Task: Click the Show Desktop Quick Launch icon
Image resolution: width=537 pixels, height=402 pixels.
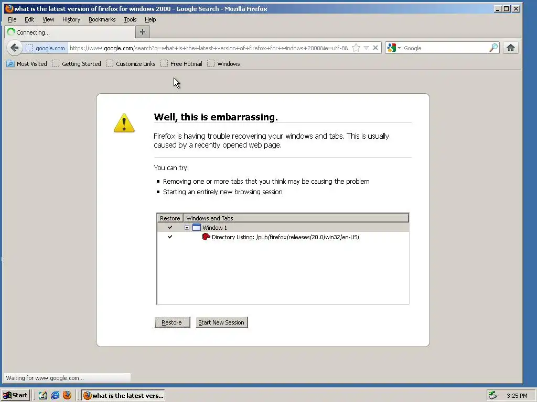Action: pyautogui.click(x=43, y=396)
